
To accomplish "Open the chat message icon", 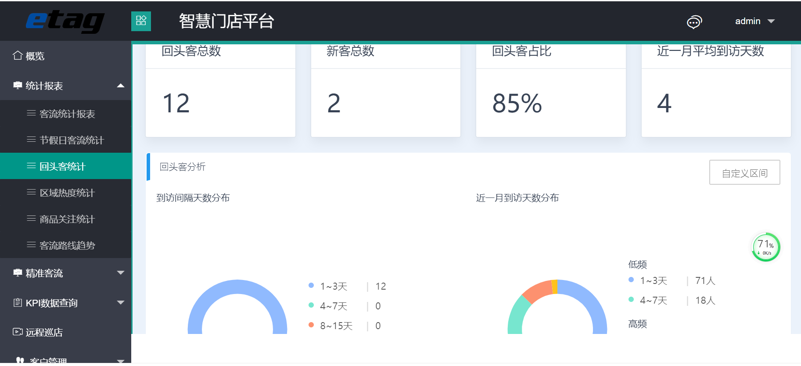I will (694, 22).
